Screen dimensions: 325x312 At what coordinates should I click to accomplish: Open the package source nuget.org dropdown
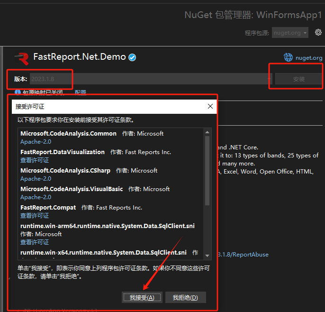click(290, 33)
